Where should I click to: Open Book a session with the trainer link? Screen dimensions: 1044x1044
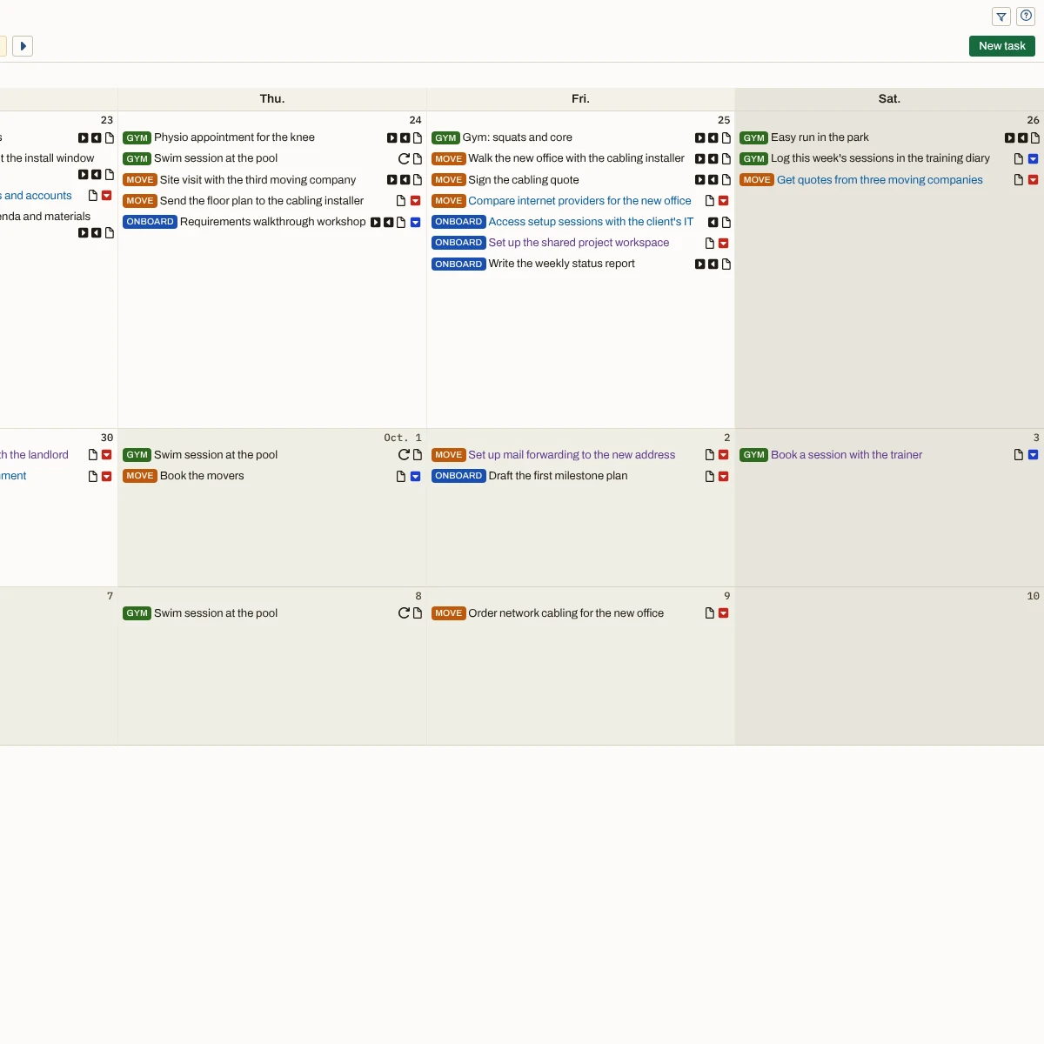(x=847, y=455)
